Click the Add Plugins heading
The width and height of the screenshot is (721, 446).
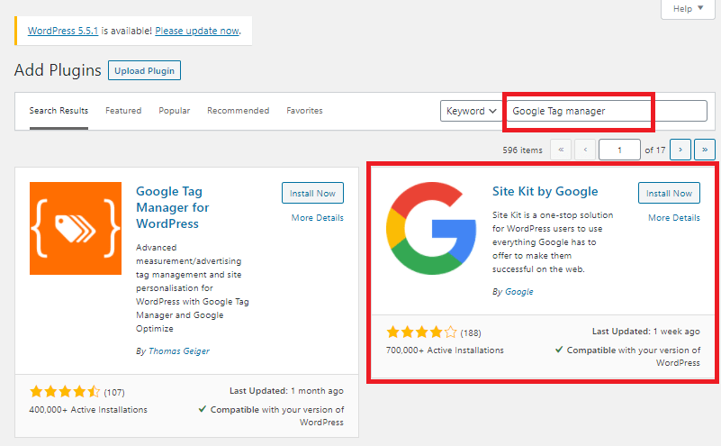(58, 70)
